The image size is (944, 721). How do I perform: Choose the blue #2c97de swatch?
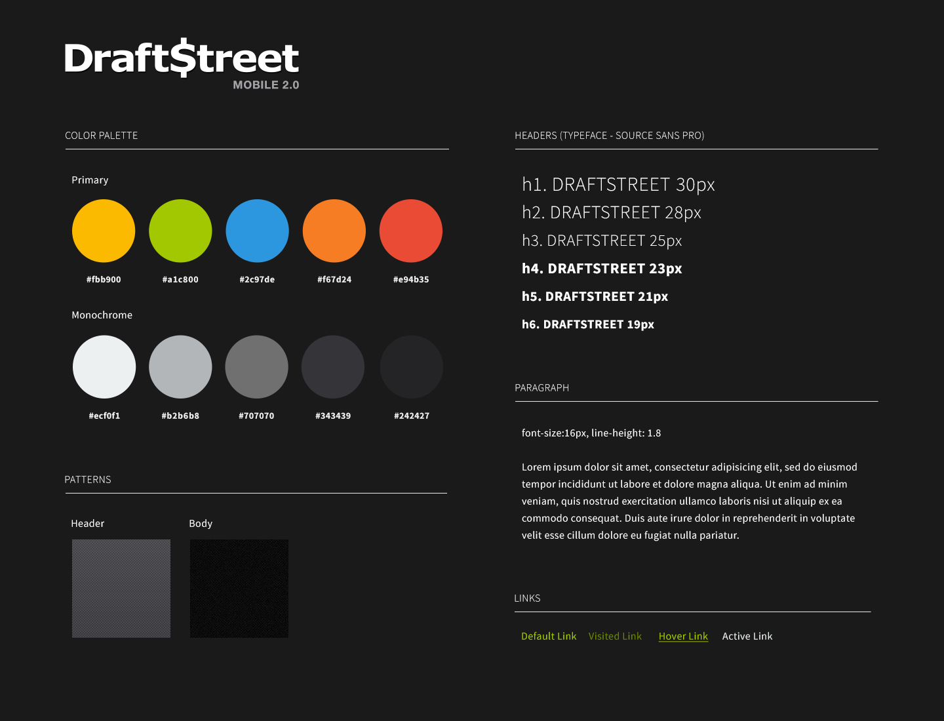click(257, 231)
